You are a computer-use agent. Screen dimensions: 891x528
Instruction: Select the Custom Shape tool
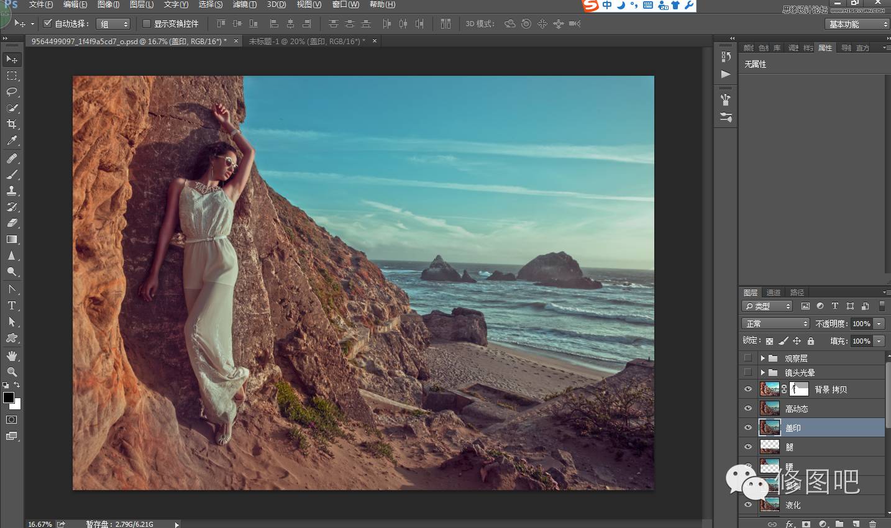coord(12,338)
